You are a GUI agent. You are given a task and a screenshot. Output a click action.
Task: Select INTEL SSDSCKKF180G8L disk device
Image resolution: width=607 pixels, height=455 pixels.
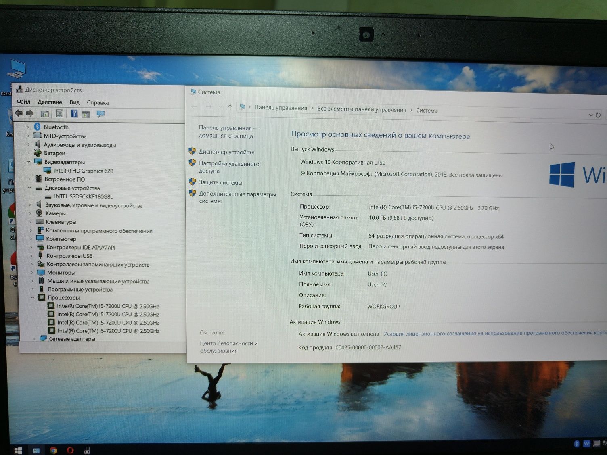click(83, 196)
